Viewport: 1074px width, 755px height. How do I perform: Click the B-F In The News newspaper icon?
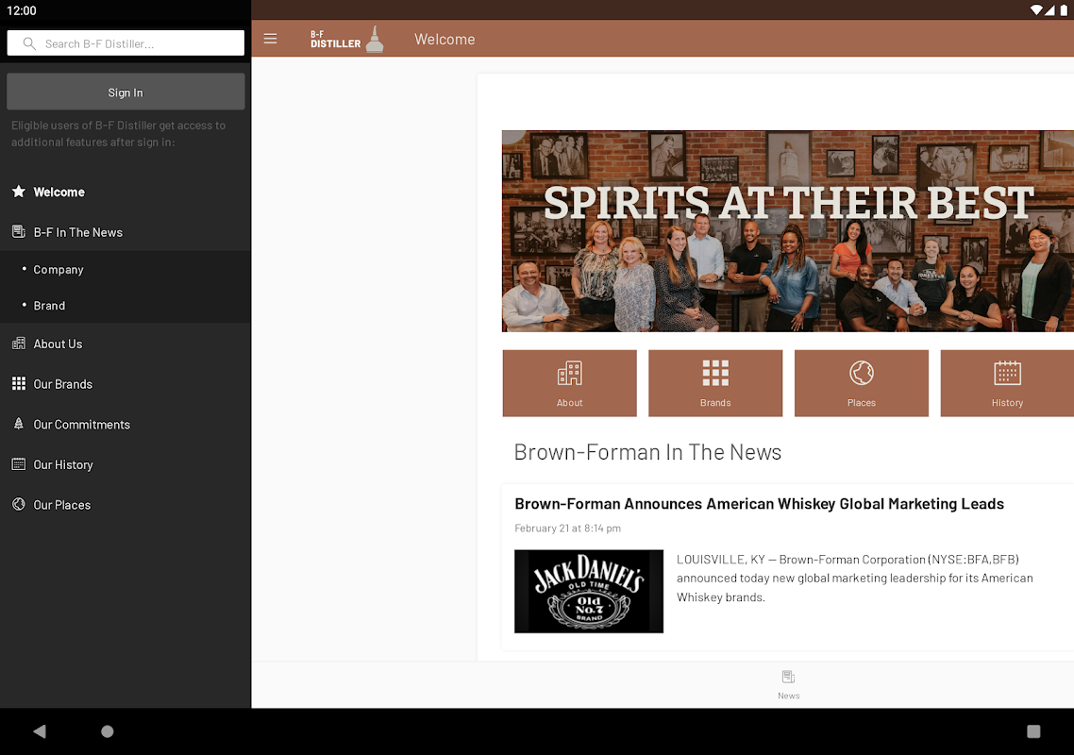point(19,231)
